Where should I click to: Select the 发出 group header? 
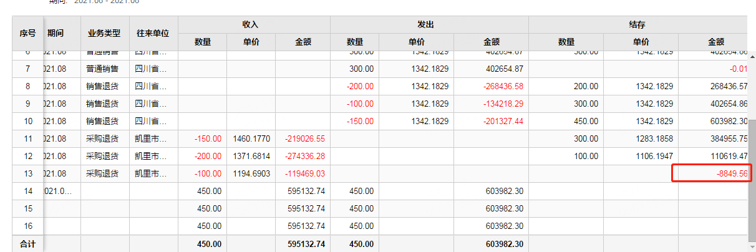pyautogui.click(x=425, y=24)
